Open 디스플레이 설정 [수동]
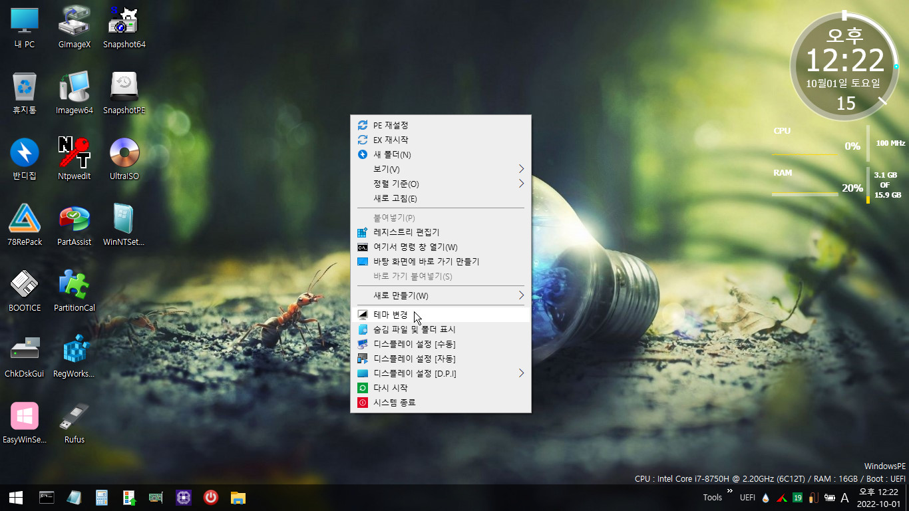 (x=441, y=344)
